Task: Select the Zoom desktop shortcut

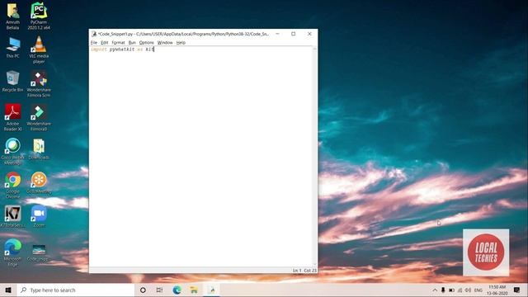Action: click(x=39, y=216)
